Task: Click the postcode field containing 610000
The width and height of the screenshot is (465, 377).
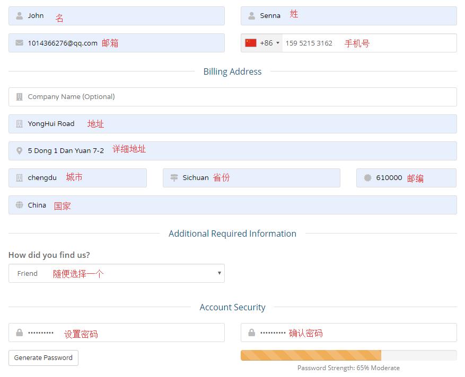Action: pyautogui.click(x=406, y=178)
